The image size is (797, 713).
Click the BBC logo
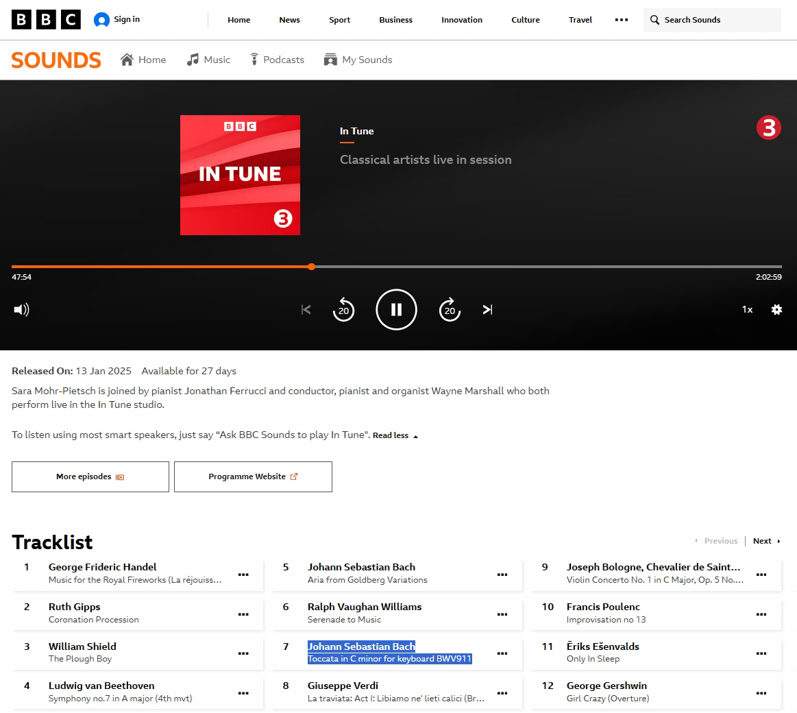pos(46,20)
